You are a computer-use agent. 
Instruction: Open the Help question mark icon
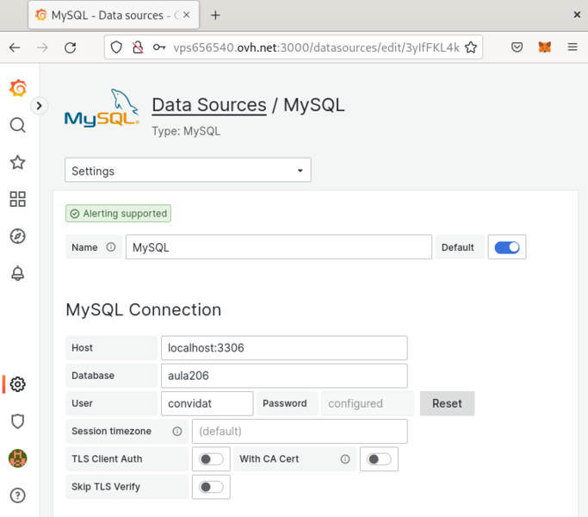tap(17, 495)
